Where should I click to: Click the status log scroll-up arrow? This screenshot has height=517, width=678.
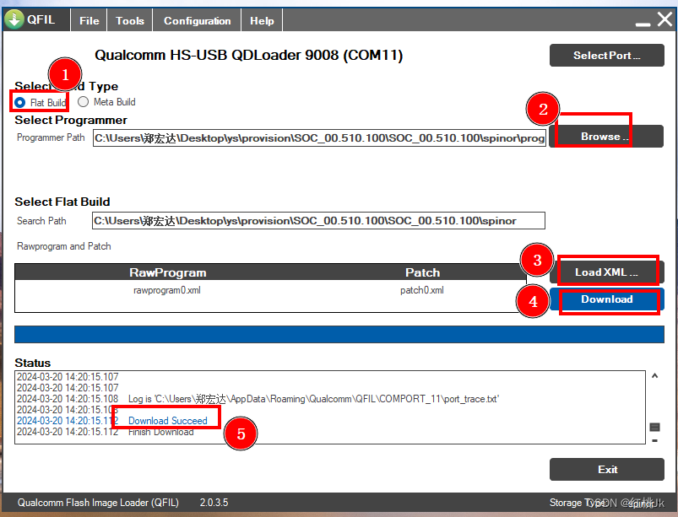point(654,376)
